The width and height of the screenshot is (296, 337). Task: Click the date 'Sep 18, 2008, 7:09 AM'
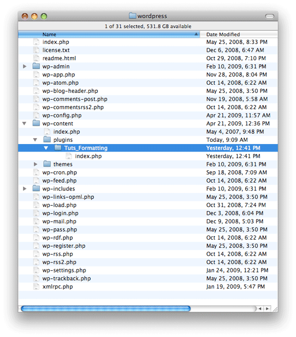236,173
